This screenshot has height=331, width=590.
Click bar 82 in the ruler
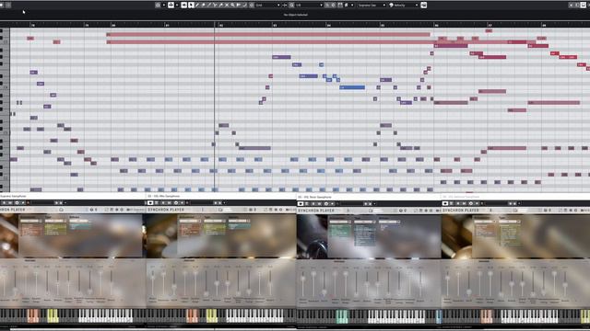point(221,25)
